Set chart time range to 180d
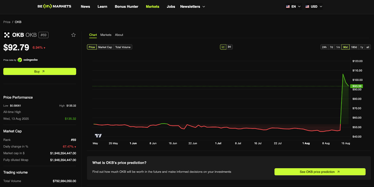The image size is (374, 187). (354, 47)
